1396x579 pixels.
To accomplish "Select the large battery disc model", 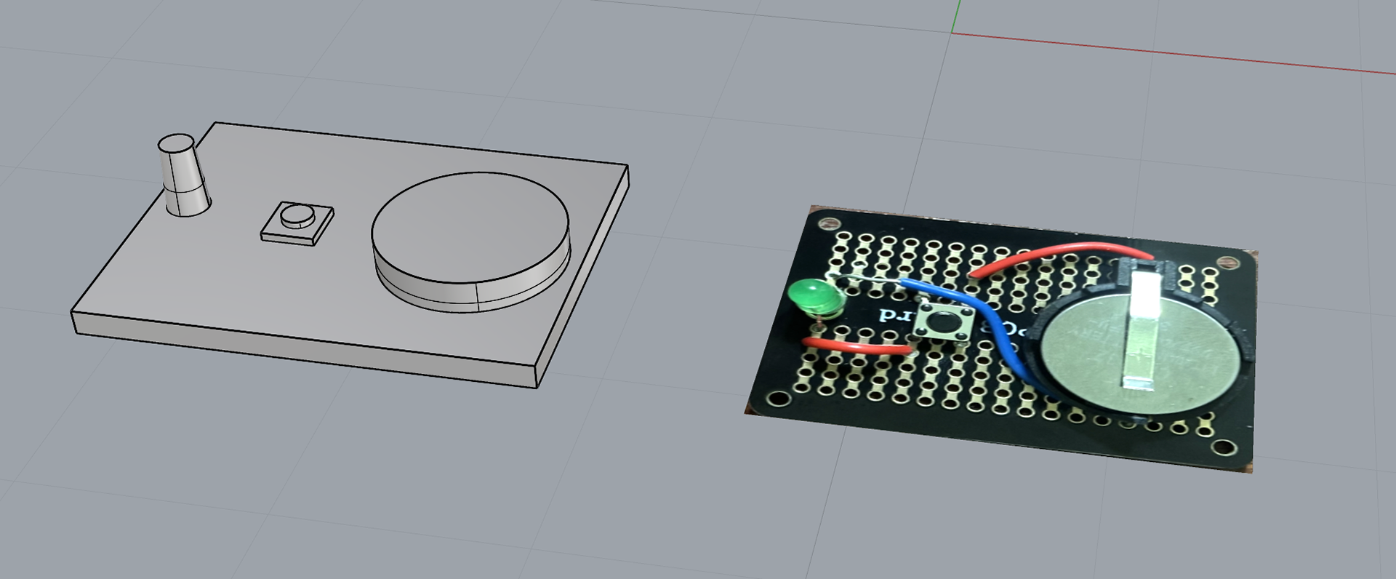I will point(470,241).
